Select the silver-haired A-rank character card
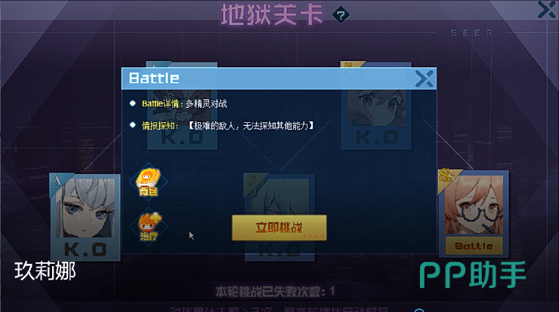 click(x=85, y=217)
